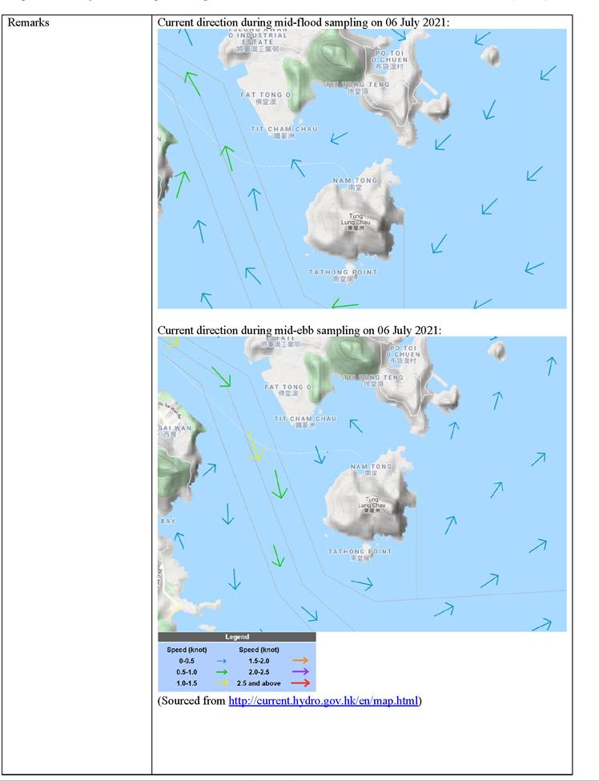Click the mid-flood sampling caption text
This screenshot has width=599, height=781.
304,22
